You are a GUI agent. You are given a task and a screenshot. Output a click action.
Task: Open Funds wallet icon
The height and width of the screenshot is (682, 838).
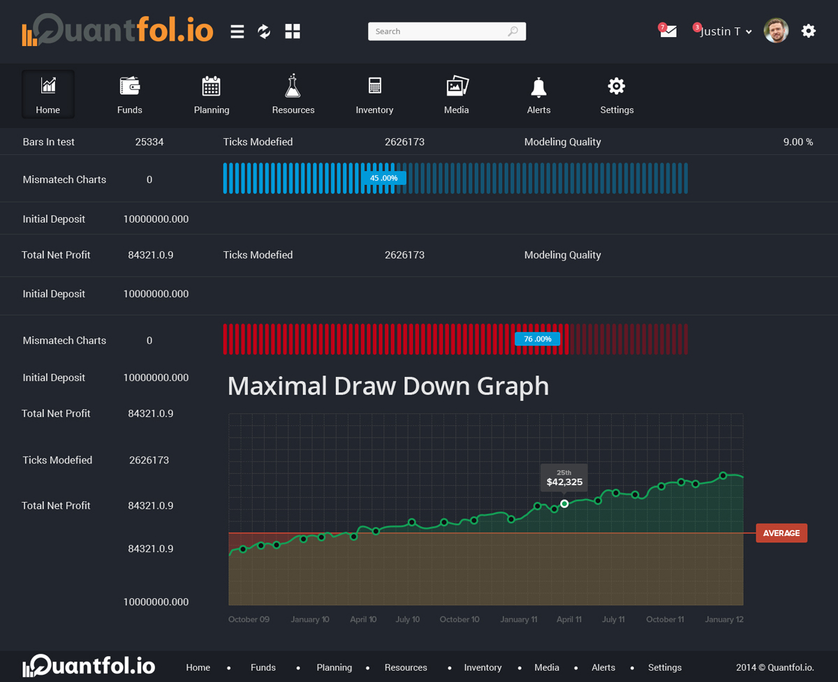click(130, 87)
